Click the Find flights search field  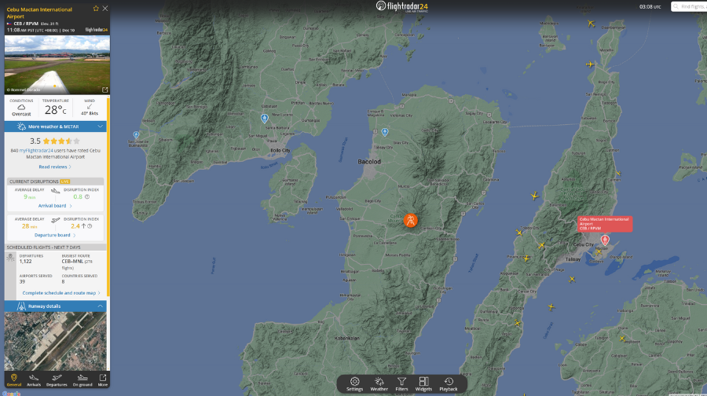689,6
